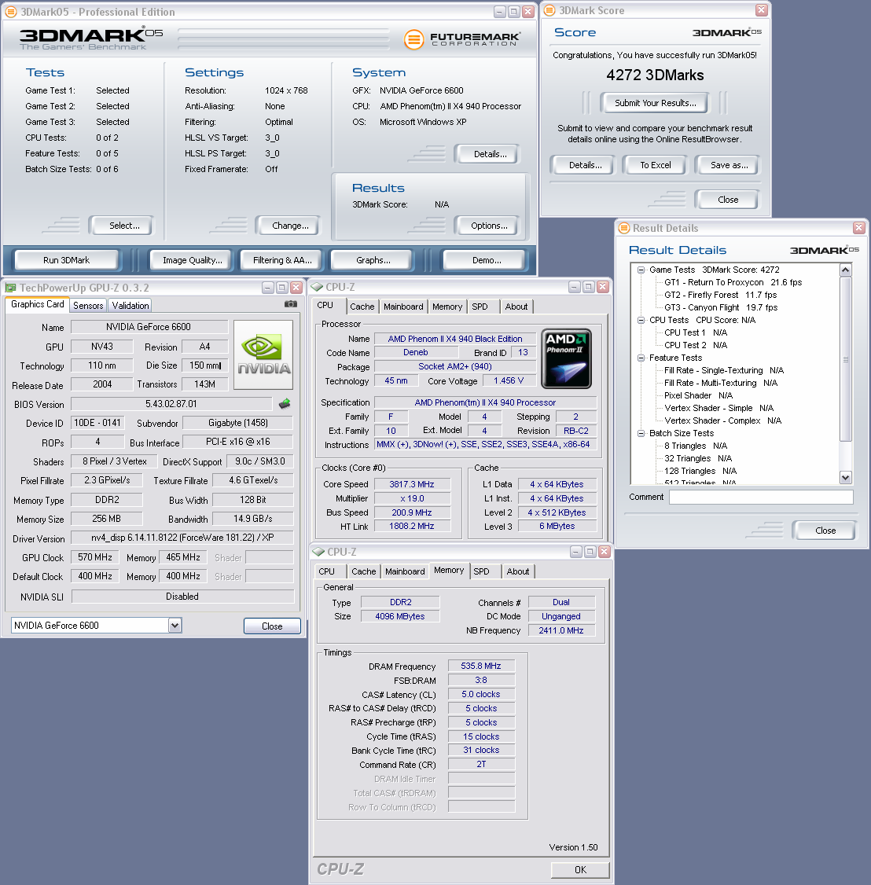
Task: Open About tab in upper CPU-Z
Action: [x=516, y=307]
